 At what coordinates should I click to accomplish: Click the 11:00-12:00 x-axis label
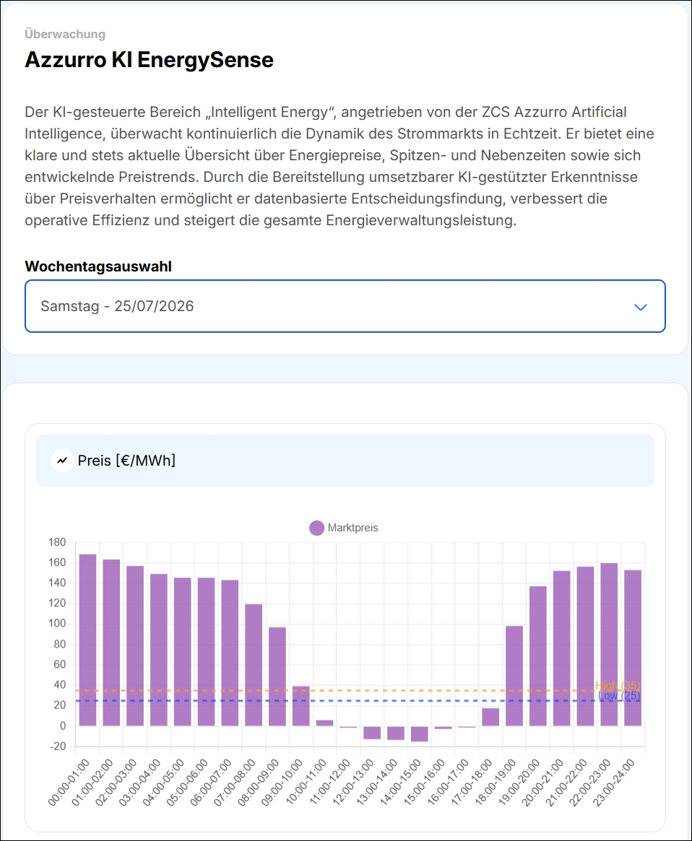pyautogui.click(x=330, y=782)
